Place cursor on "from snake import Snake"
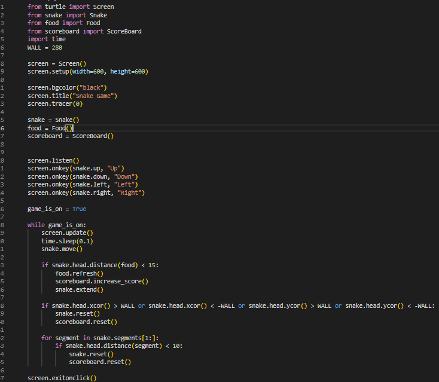The image size is (439, 382). pos(67,15)
